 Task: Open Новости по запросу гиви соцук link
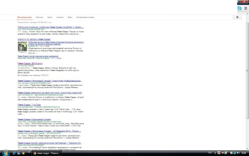click(34, 39)
